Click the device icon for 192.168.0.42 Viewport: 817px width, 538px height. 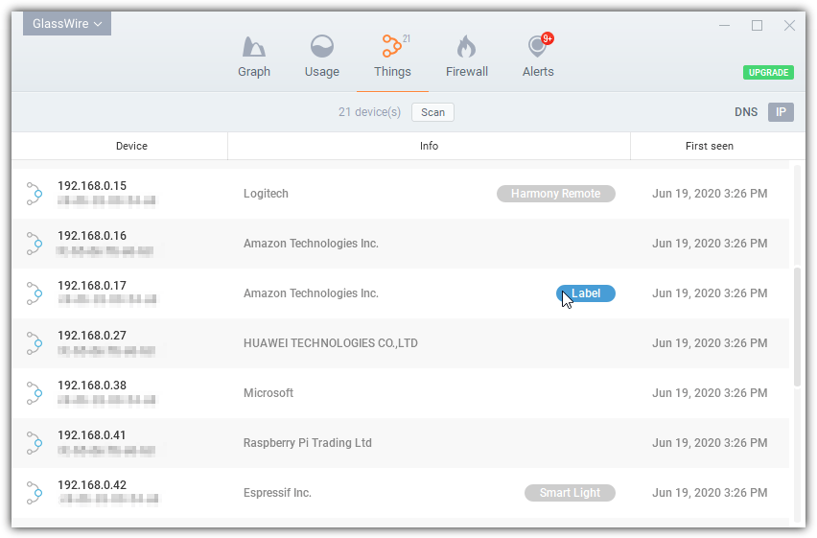tap(35, 493)
